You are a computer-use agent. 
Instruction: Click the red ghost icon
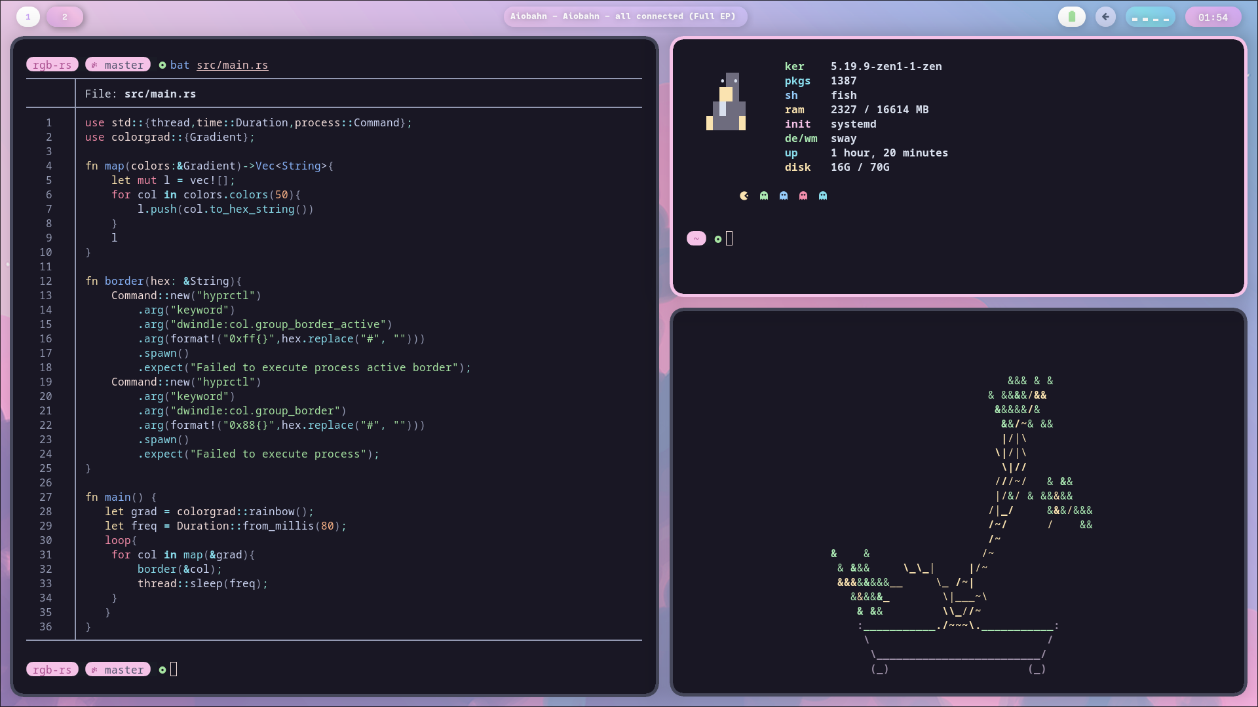[x=803, y=196]
